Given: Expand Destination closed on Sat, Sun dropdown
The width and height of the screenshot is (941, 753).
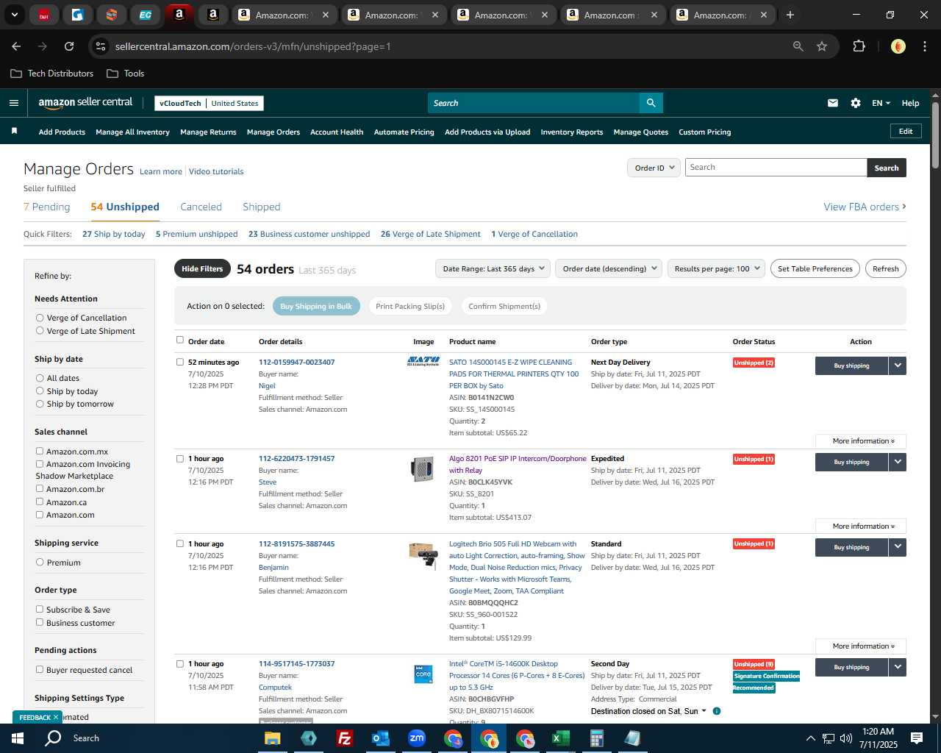Looking at the screenshot, I should [x=648, y=711].
